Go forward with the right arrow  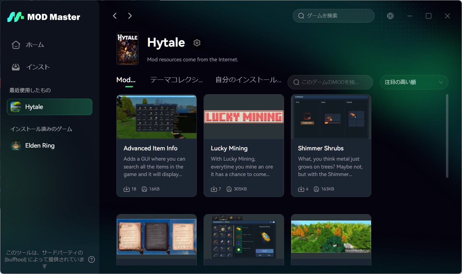130,16
